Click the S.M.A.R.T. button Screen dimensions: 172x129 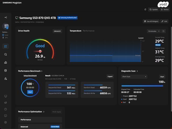pyautogui.click(x=57, y=31)
